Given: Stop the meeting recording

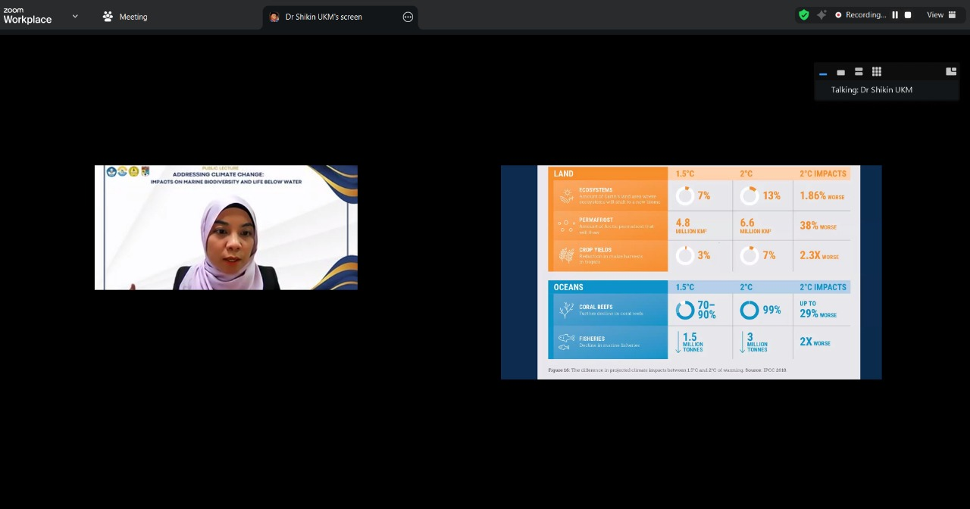Looking at the screenshot, I should pyautogui.click(x=908, y=15).
